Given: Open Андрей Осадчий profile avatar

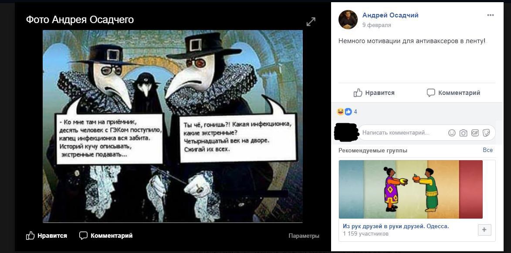Looking at the screenshot, I should pyautogui.click(x=348, y=20).
